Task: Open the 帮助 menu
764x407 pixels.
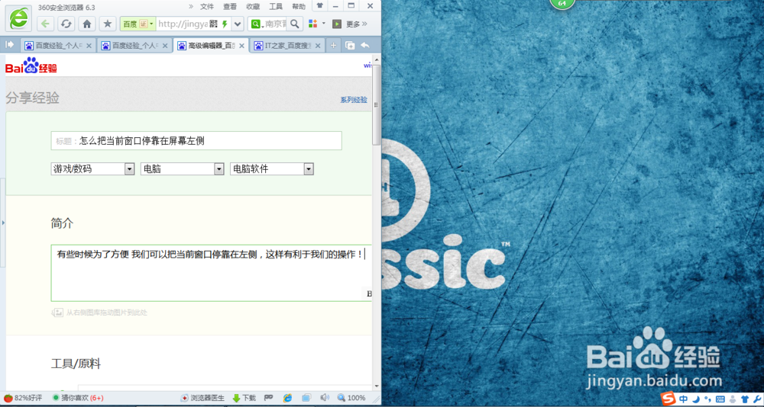Action: coord(299,6)
